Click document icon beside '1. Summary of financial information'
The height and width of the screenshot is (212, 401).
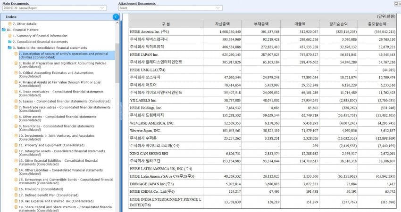click(10, 36)
